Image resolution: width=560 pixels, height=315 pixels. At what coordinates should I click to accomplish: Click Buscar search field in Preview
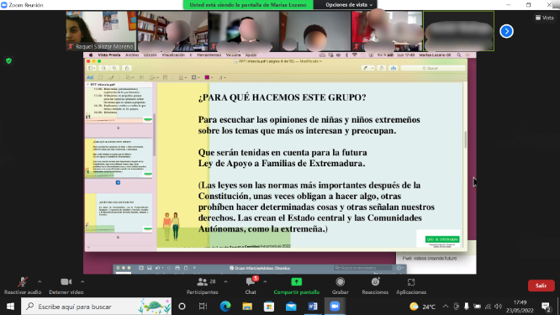433,68
